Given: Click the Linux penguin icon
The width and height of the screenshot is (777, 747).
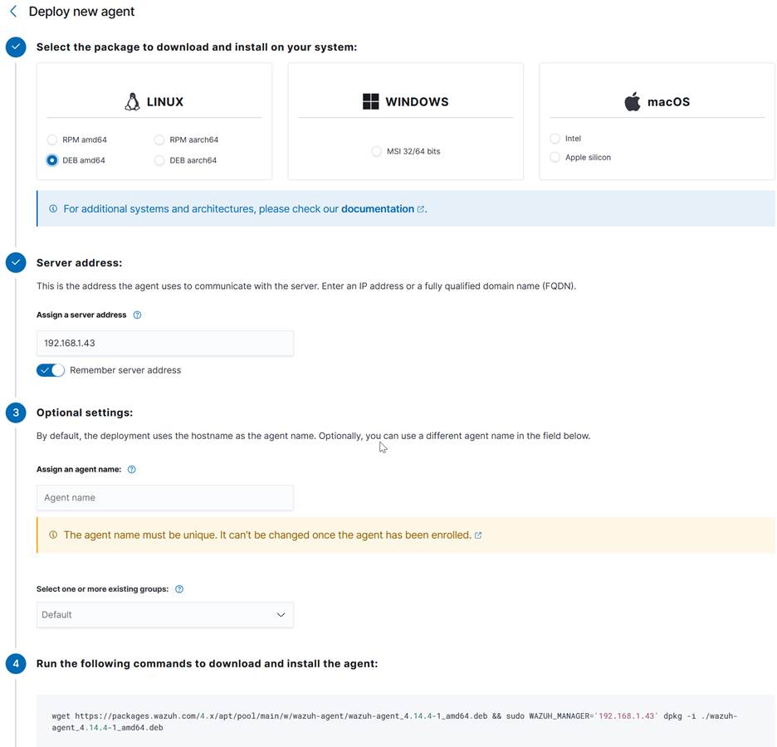Looking at the screenshot, I should click(x=132, y=102).
